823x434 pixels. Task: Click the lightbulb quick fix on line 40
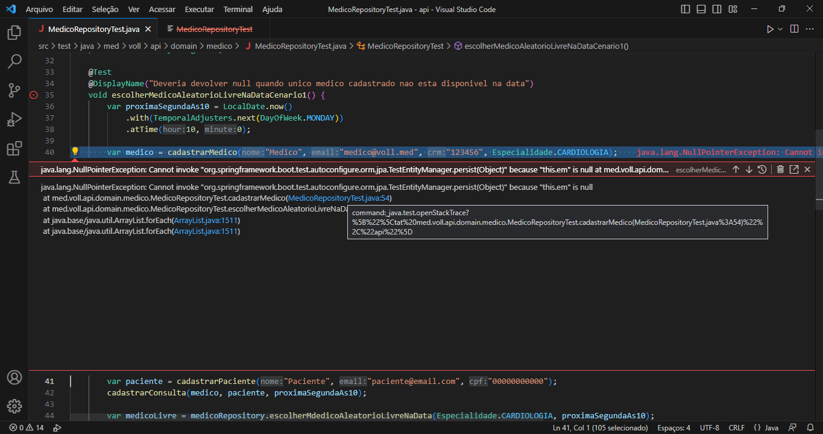point(75,152)
